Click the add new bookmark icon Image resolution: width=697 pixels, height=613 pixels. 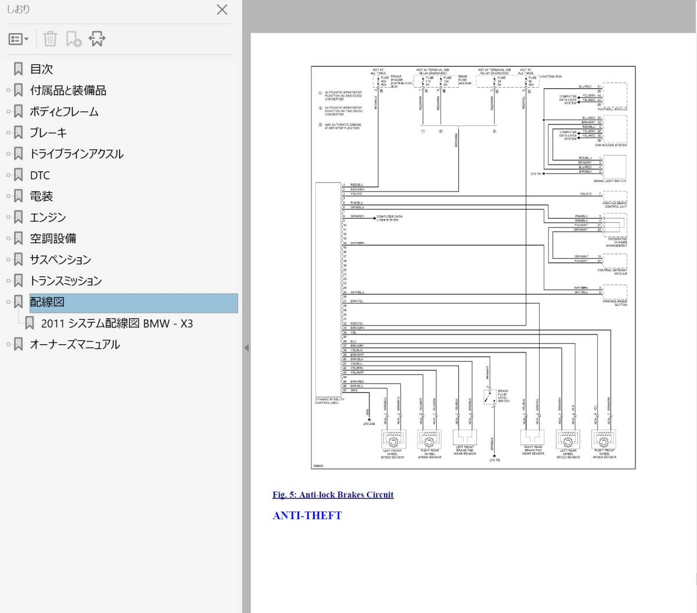coord(73,39)
